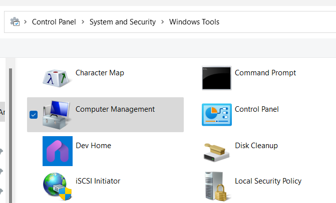Open the Command Prompt icon
336x203 pixels.
point(216,78)
